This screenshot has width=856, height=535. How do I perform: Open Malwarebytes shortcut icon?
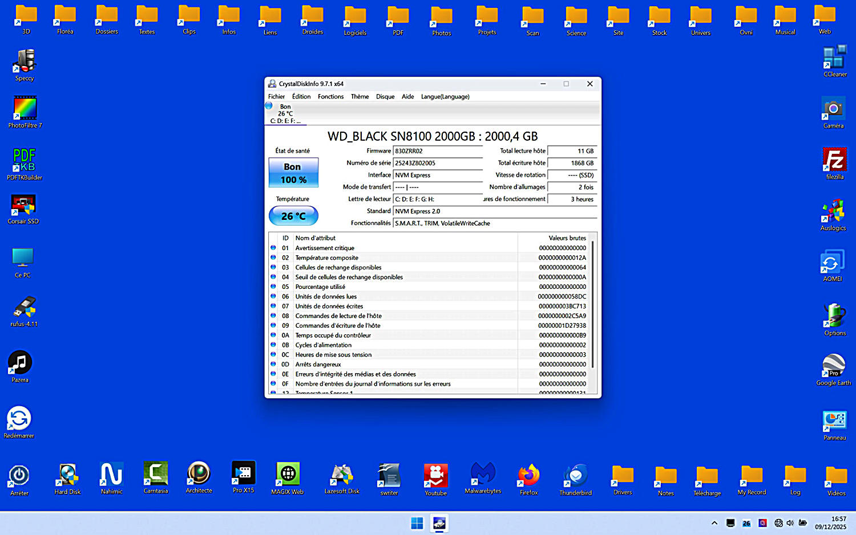pyautogui.click(x=483, y=475)
